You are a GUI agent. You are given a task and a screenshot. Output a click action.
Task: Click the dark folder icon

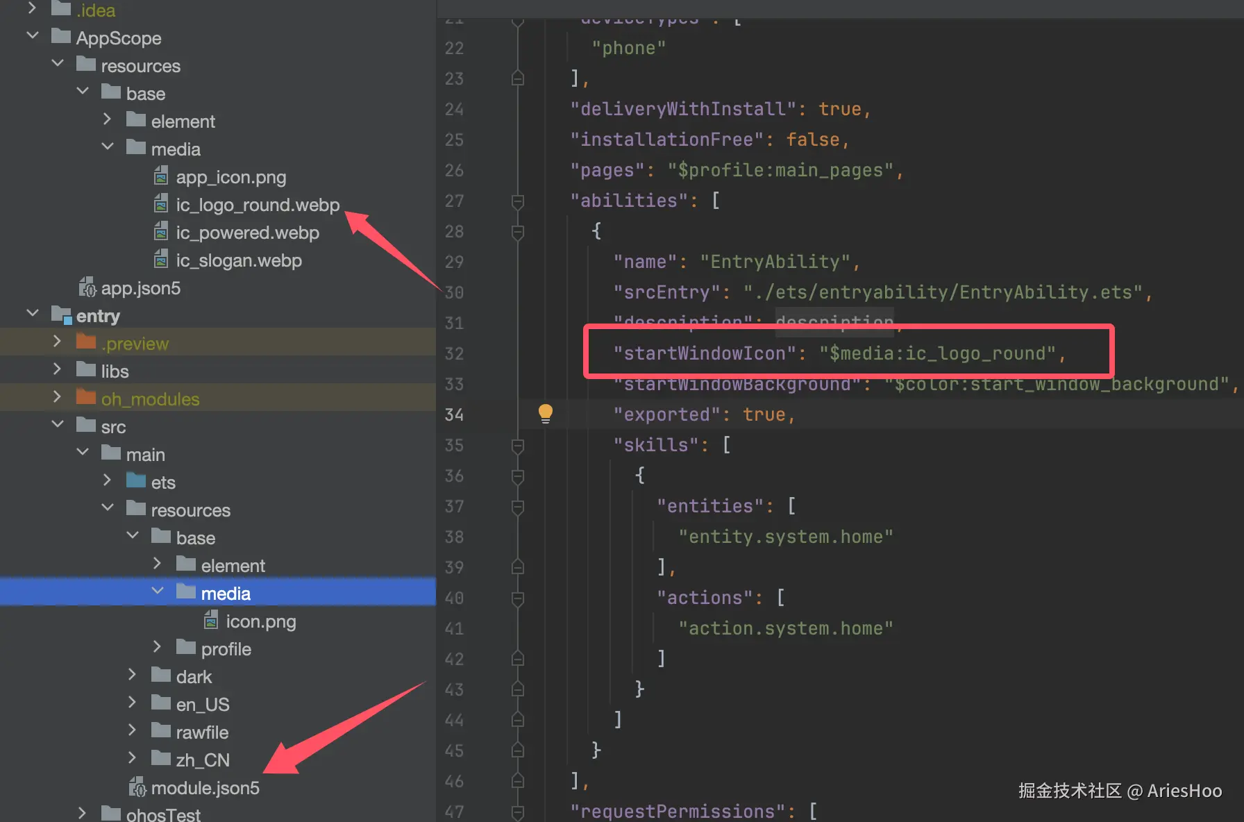161,675
